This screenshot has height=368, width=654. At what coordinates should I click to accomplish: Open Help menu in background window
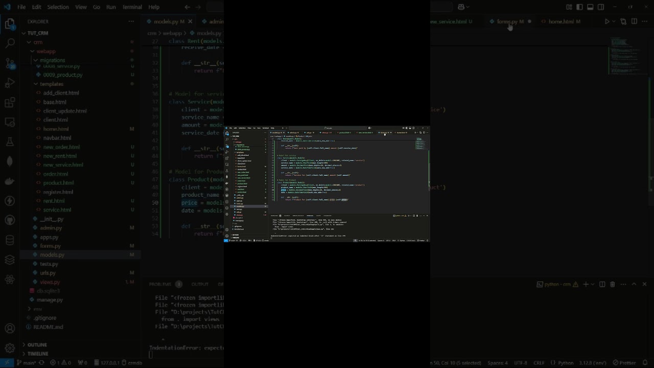[154, 7]
